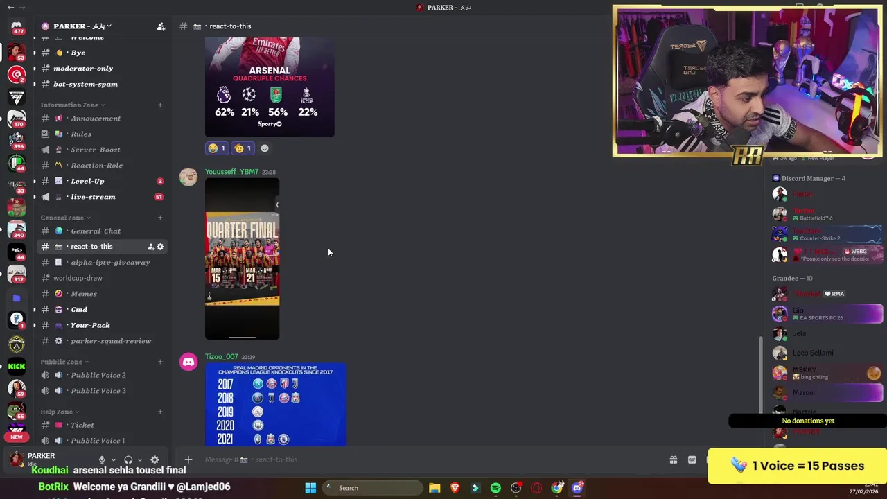887x499 pixels.
Task: Click create invite icon on react-to-this channel
Action: [x=150, y=247]
